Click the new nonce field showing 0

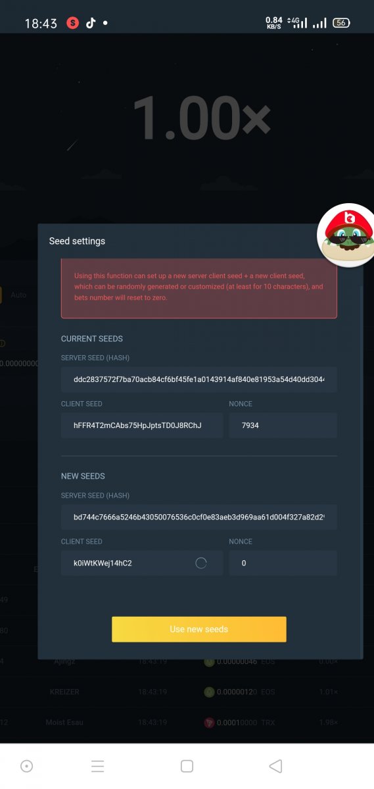[283, 563]
